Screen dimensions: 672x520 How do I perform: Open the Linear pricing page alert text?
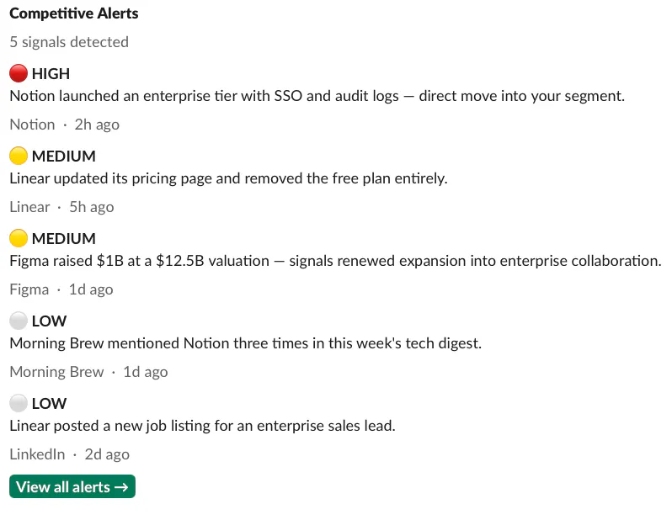[x=228, y=178]
